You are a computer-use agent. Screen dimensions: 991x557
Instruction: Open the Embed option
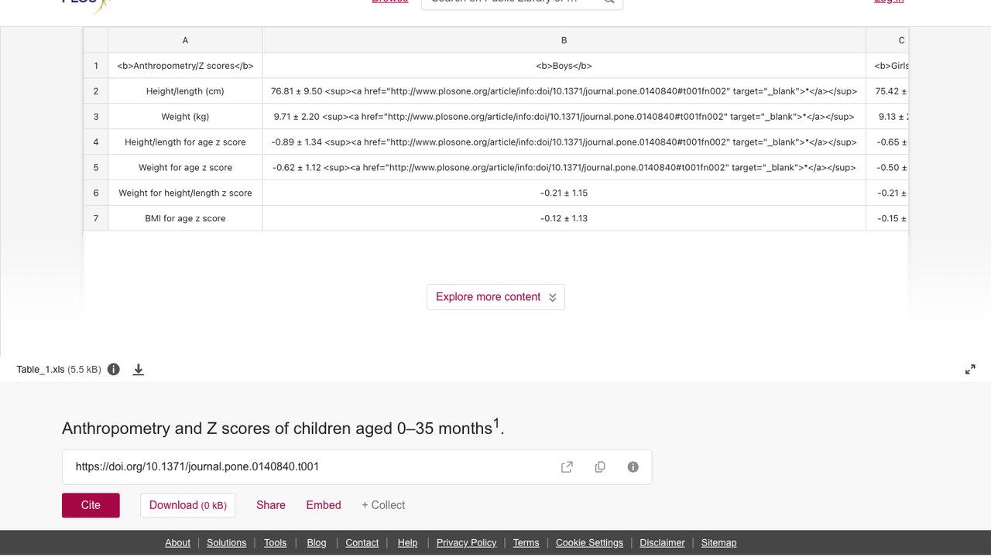[x=324, y=505]
